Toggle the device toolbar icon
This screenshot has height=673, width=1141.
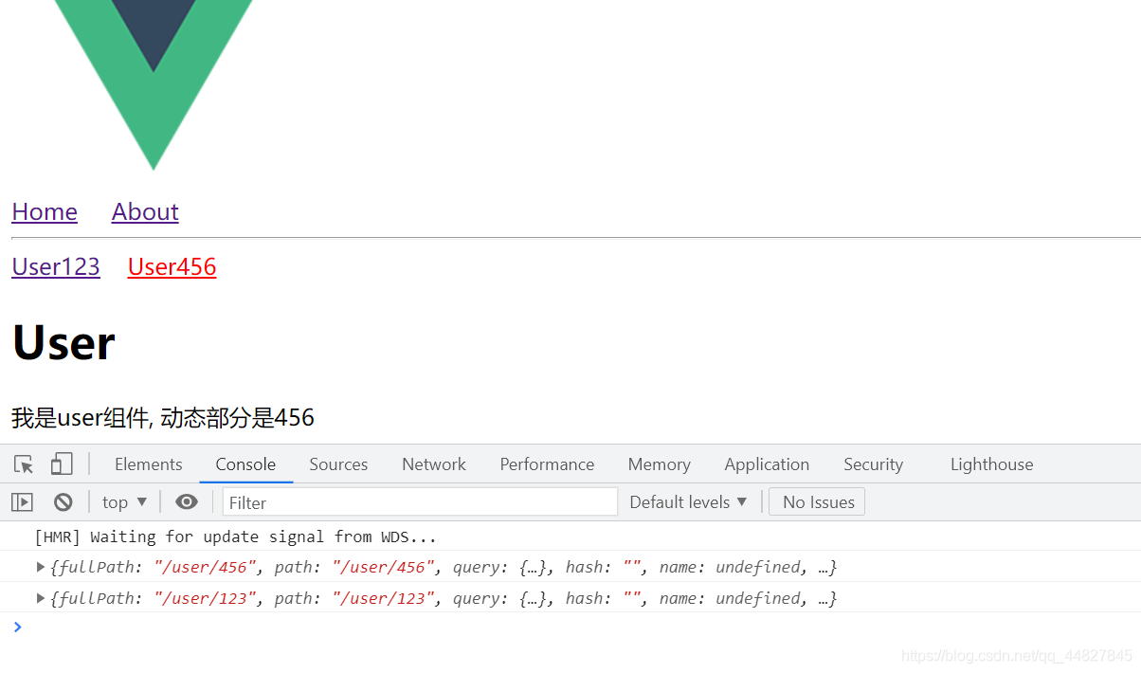(62, 464)
